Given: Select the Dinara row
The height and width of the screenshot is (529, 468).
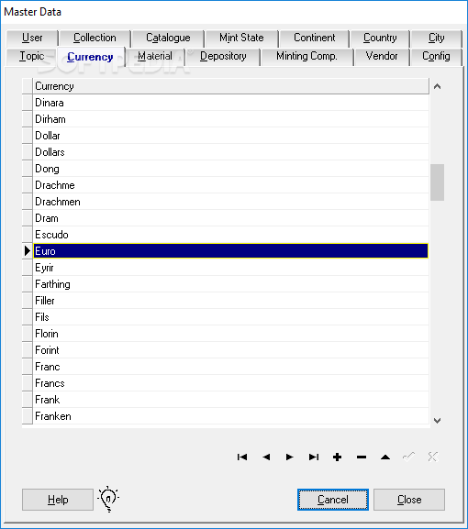Looking at the screenshot, I should click(231, 103).
